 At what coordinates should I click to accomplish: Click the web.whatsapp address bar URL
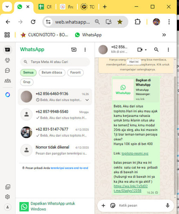73,22
